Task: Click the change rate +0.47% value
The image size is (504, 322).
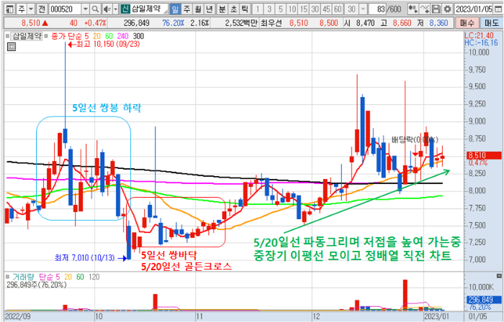Action: click(95, 23)
